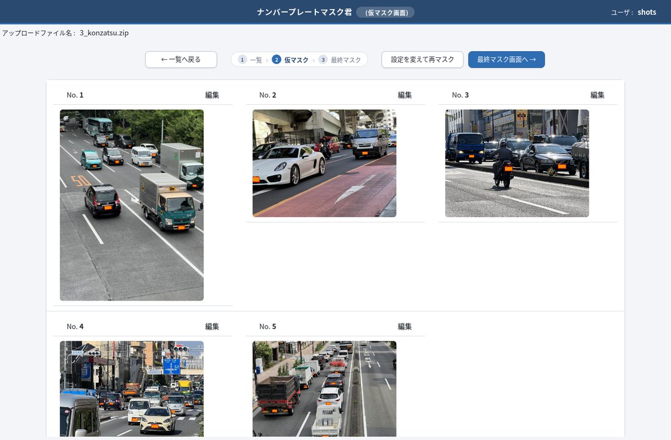Select step 1 一覧 in stepper

[250, 60]
